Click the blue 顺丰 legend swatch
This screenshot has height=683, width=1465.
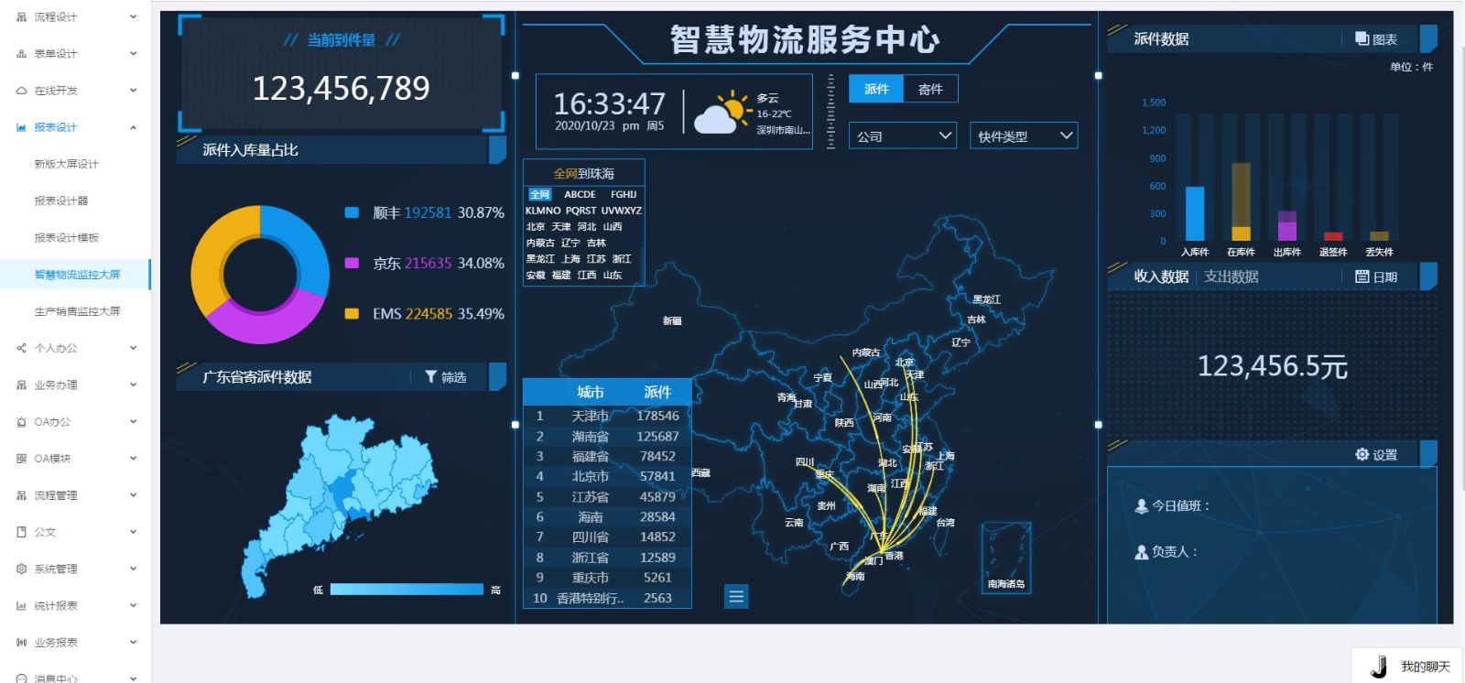[x=352, y=212]
